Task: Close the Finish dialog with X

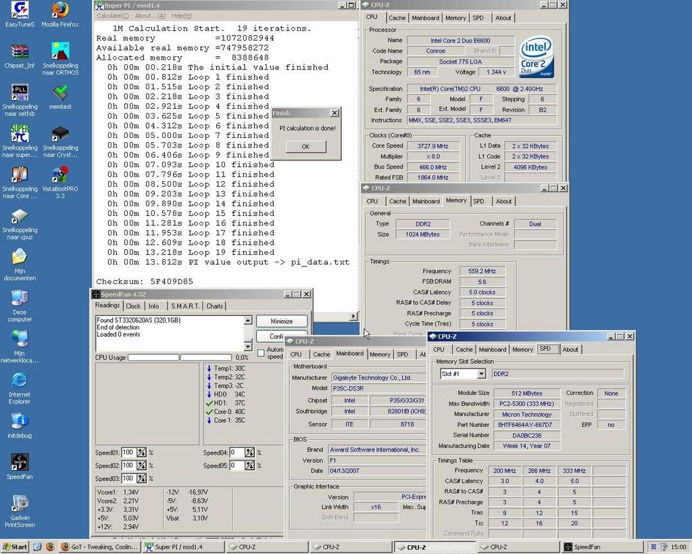Action: [x=335, y=113]
